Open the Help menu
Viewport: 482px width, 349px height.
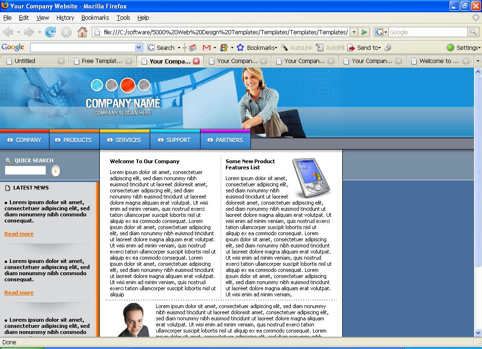143,17
